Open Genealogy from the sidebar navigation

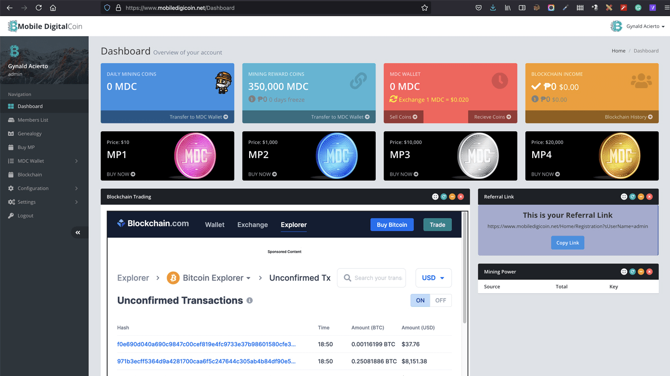pyautogui.click(x=29, y=134)
